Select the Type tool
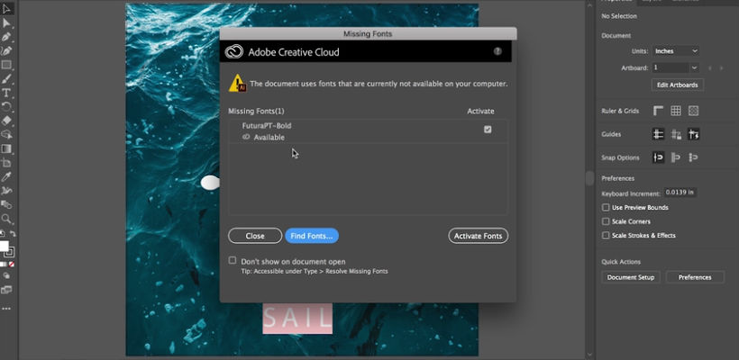The height and width of the screenshot is (360, 739). pyautogui.click(x=6, y=93)
